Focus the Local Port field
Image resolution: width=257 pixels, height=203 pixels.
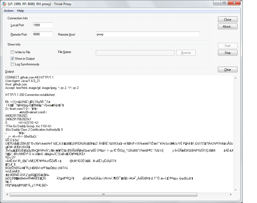coord(43,25)
